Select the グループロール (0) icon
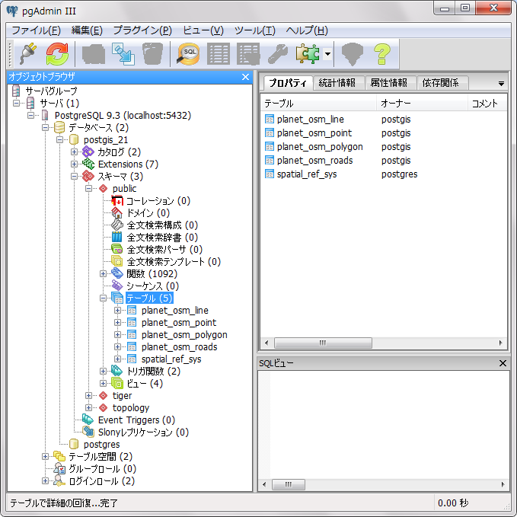 point(59,468)
